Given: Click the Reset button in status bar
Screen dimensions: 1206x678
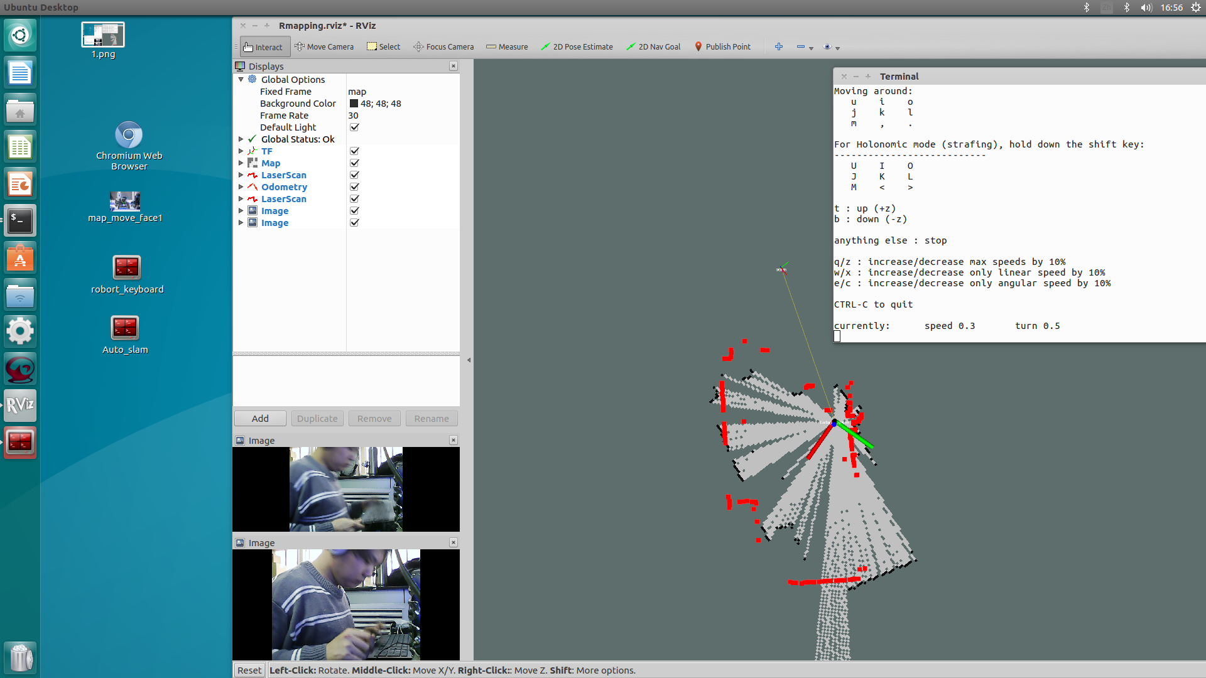Looking at the screenshot, I should click(249, 670).
